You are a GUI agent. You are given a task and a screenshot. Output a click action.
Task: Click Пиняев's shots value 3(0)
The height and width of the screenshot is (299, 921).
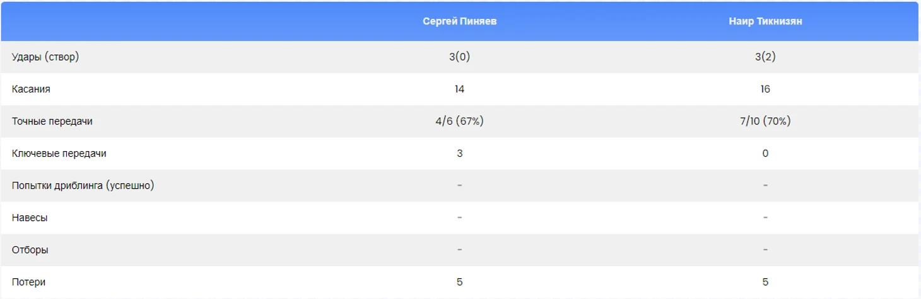(x=459, y=57)
